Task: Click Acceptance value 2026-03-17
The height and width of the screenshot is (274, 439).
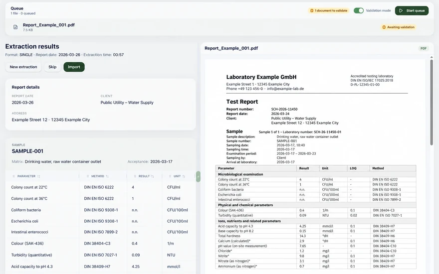Action: pyautogui.click(x=161, y=161)
